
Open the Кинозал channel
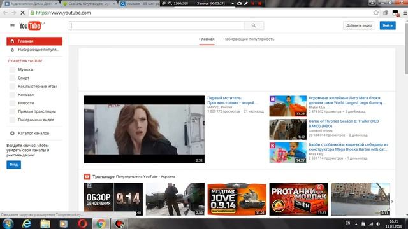(25, 95)
